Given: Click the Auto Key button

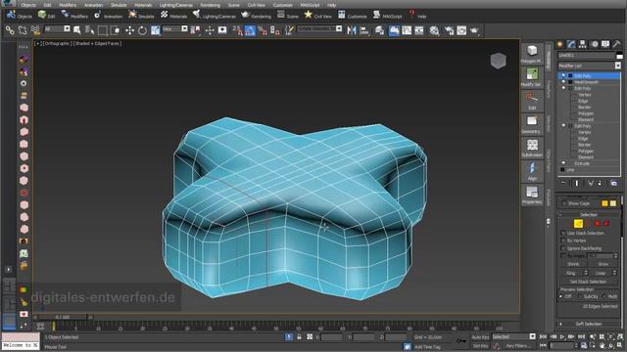Looking at the screenshot, I should point(480,337).
